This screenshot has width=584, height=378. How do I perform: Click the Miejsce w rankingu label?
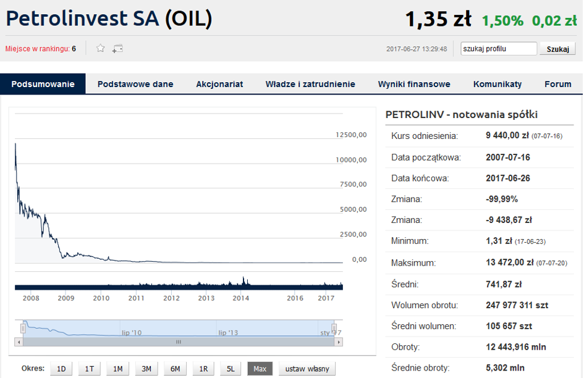pyautogui.click(x=38, y=49)
